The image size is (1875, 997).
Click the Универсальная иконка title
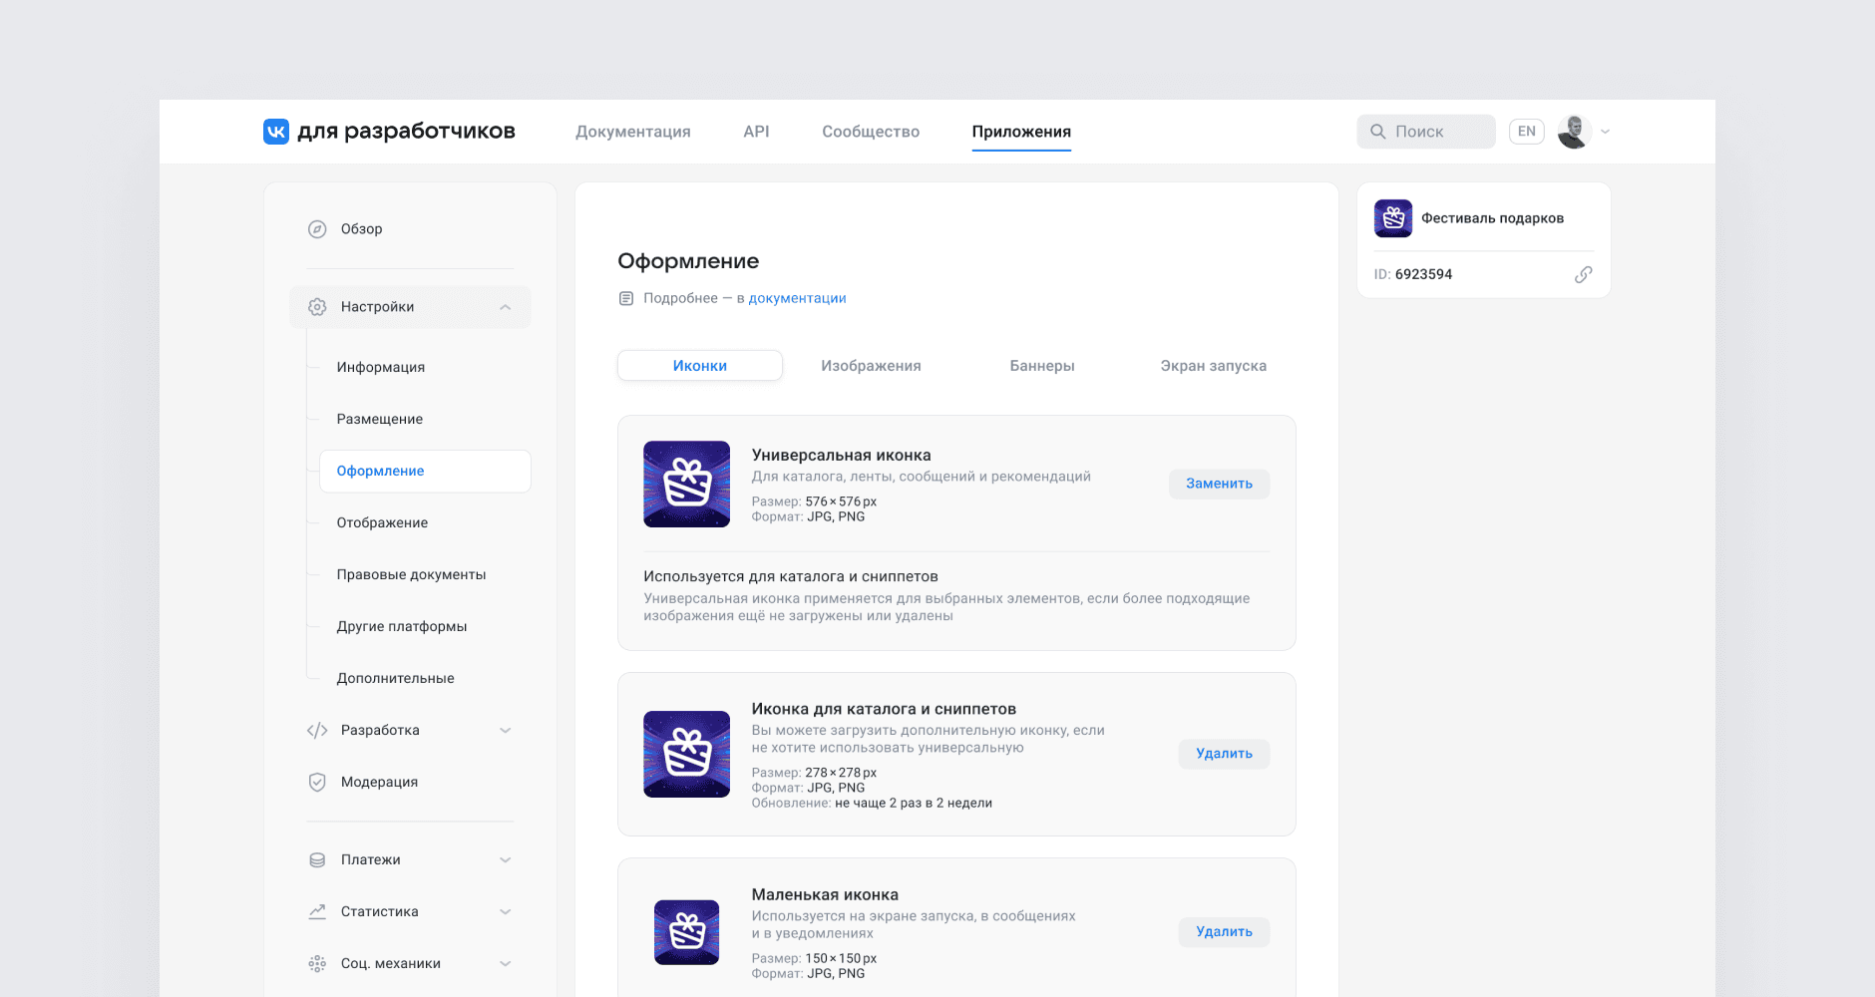tap(841, 456)
